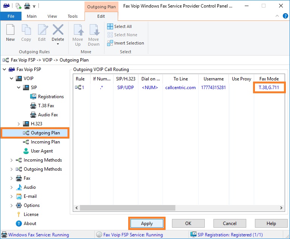The image size is (290, 239).
Task: Expand the Fax tree node
Action: [x=11, y=178]
